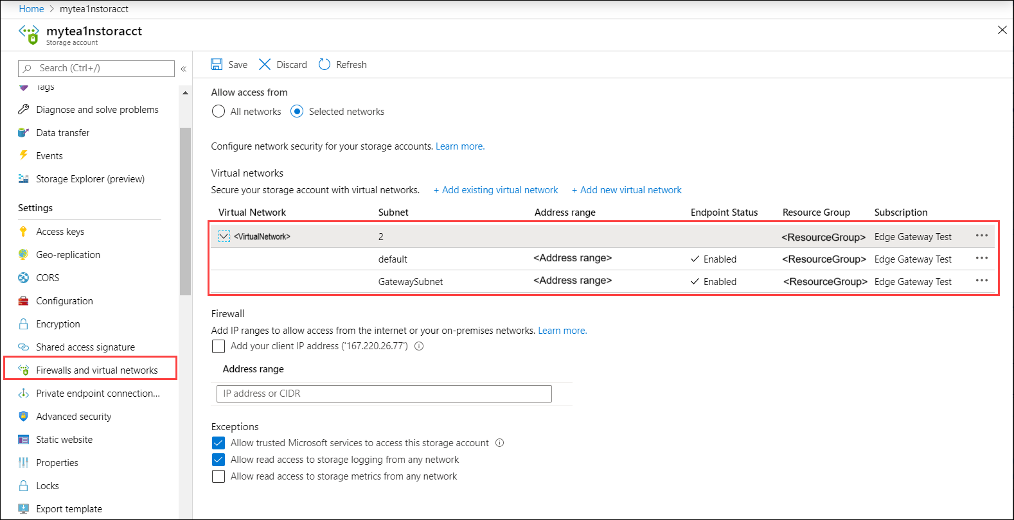1014x520 pixels.
Task: Click info icon beside trusted Microsoft services
Action: 500,443
